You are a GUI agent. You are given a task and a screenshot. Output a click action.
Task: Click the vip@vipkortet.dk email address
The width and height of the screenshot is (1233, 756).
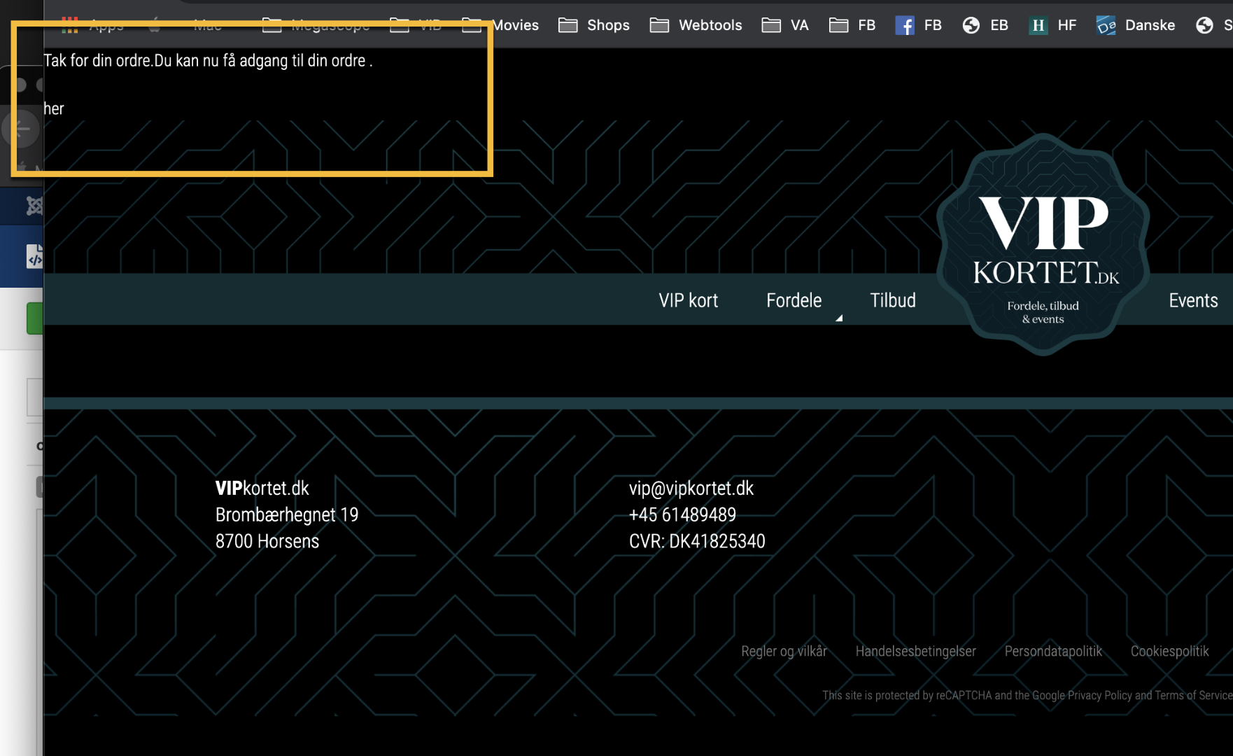(691, 488)
